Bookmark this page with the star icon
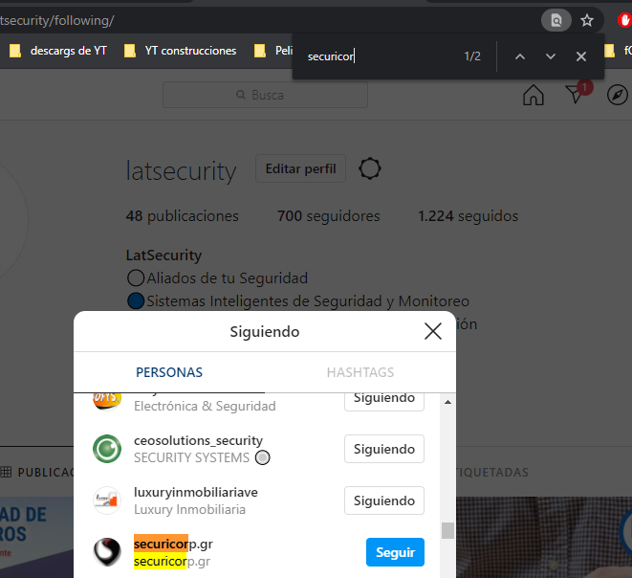 (586, 20)
